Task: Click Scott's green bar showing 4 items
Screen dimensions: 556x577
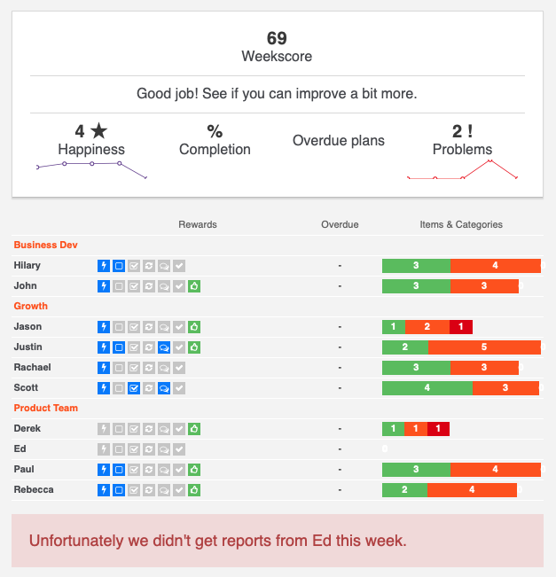Action: [427, 388]
